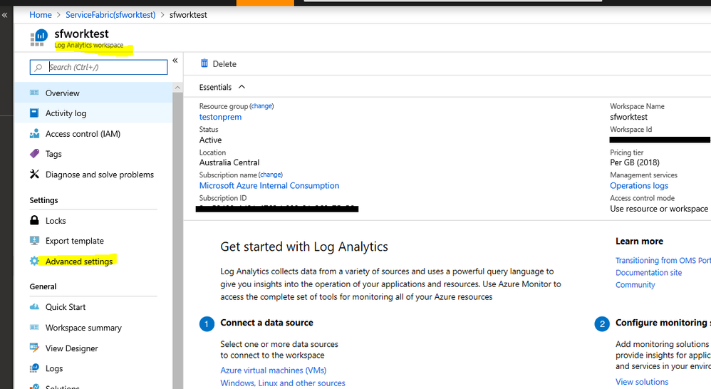This screenshot has height=389, width=711.
Task: Click the Access control (IAM) icon
Action: (34, 134)
